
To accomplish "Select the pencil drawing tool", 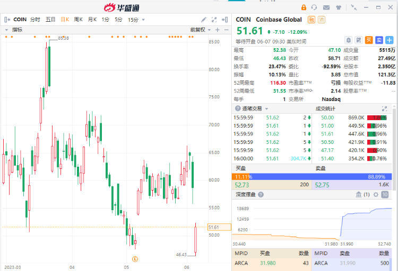I will pyautogui.click(x=204, y=20).
